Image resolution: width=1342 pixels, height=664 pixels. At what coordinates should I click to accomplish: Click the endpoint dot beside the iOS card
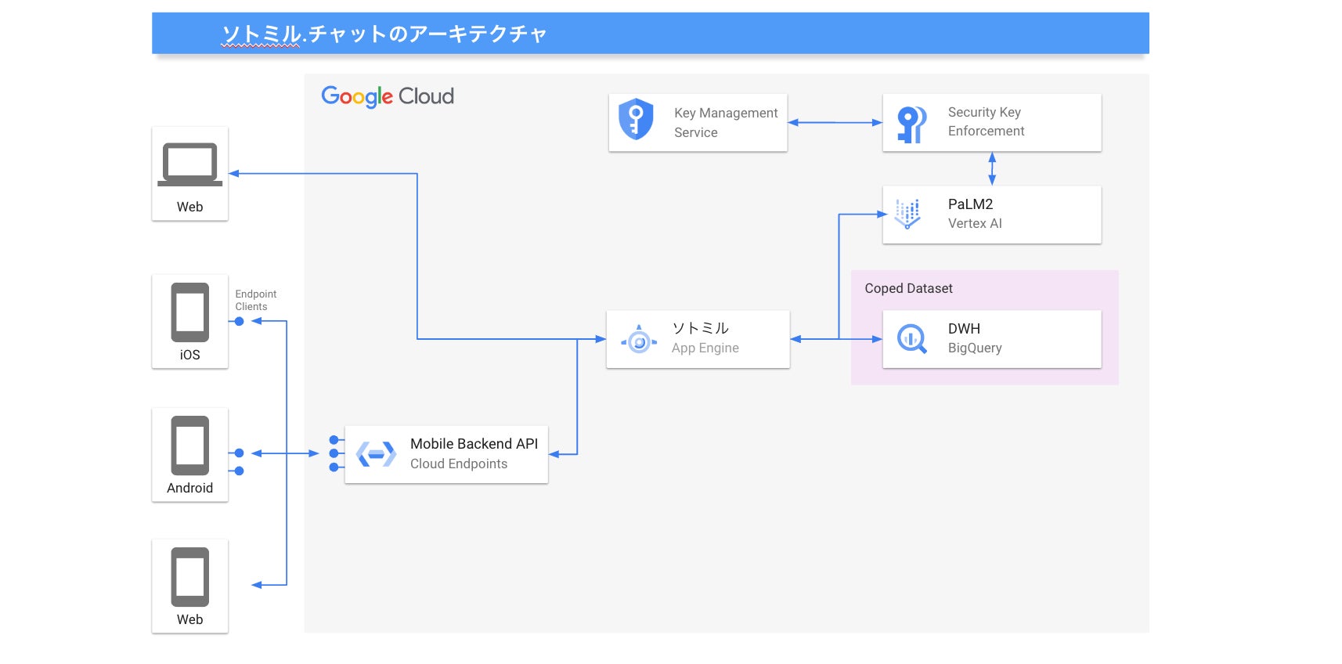[x=239, y=321]
